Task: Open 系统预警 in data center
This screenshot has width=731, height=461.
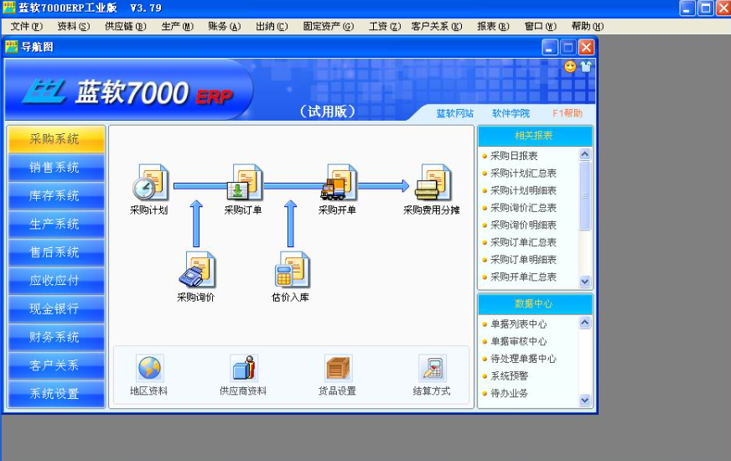Action: point(509,376)
